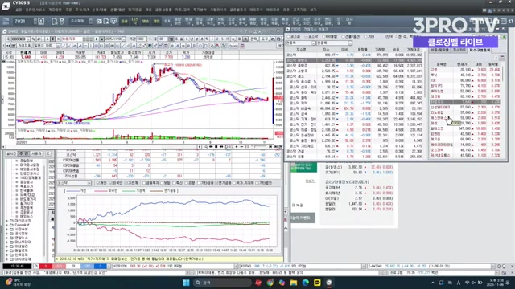Viewport: 515px width, 289px height.
Task: Expand the Cybos속보 folder in tree
Action: point(7,225)
